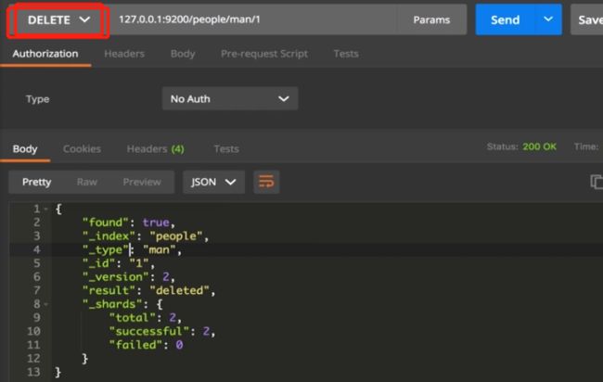Open the response Tests tab
Screen dimensions: 603x382
(x=226, y=149)
